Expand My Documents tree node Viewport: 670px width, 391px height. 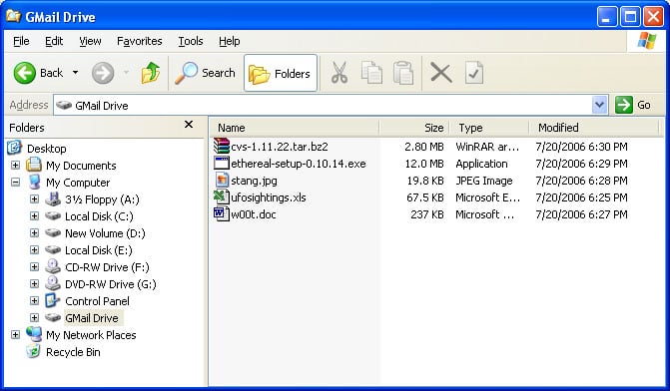tap(15, 165)
